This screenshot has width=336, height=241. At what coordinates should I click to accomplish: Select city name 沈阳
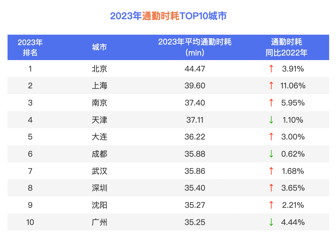99,205
